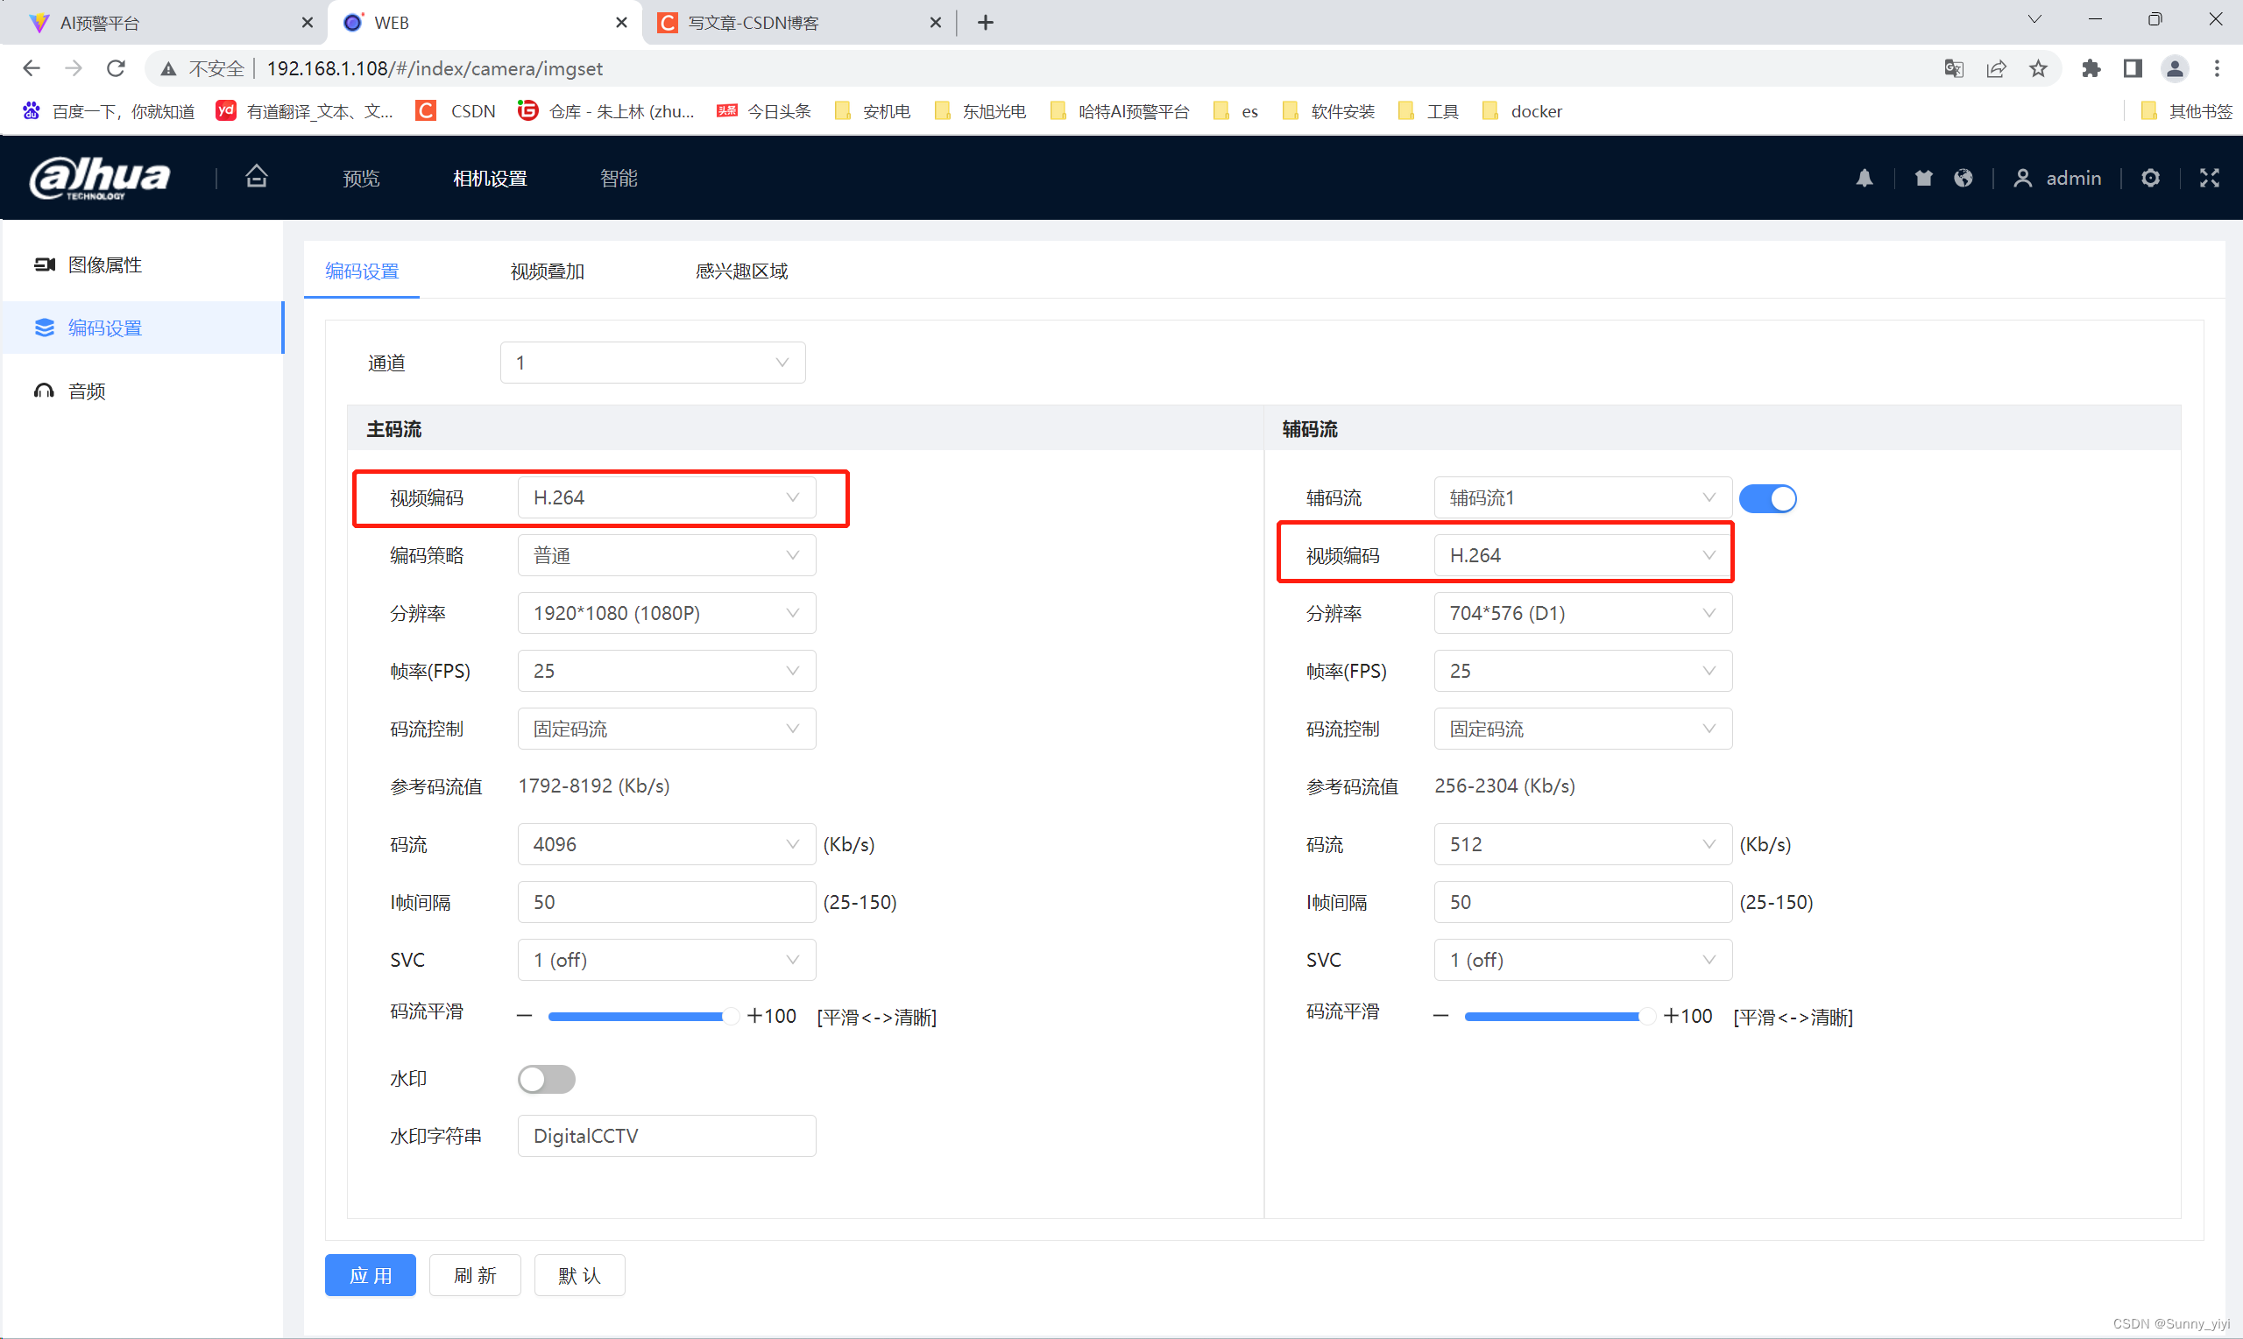Enter fullscreen with the expand icon
This screenshot has width=2243, height=1339.
coord(2209,178)
